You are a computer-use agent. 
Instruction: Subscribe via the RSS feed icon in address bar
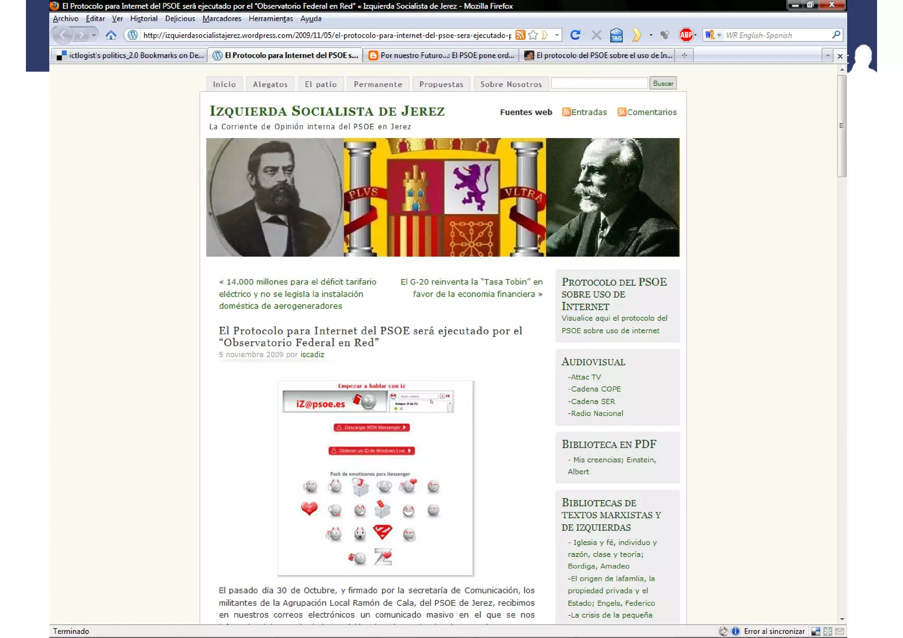[x=520, y=35]
